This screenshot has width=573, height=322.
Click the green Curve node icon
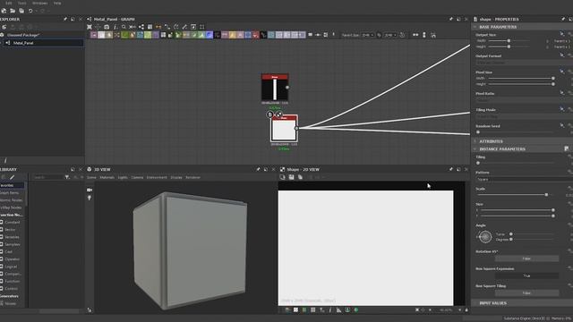coord(124,35)
